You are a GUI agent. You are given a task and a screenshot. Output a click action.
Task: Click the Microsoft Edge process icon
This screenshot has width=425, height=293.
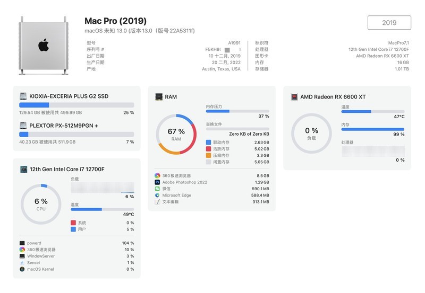click(157, 196)
